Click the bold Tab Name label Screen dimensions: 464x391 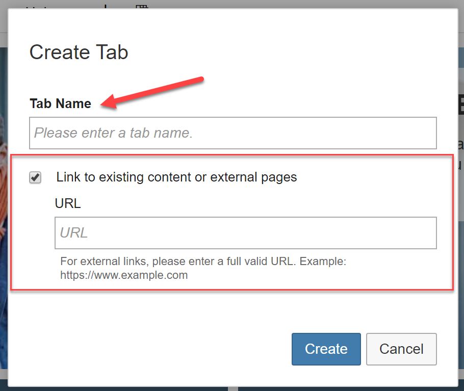point(60,103)
